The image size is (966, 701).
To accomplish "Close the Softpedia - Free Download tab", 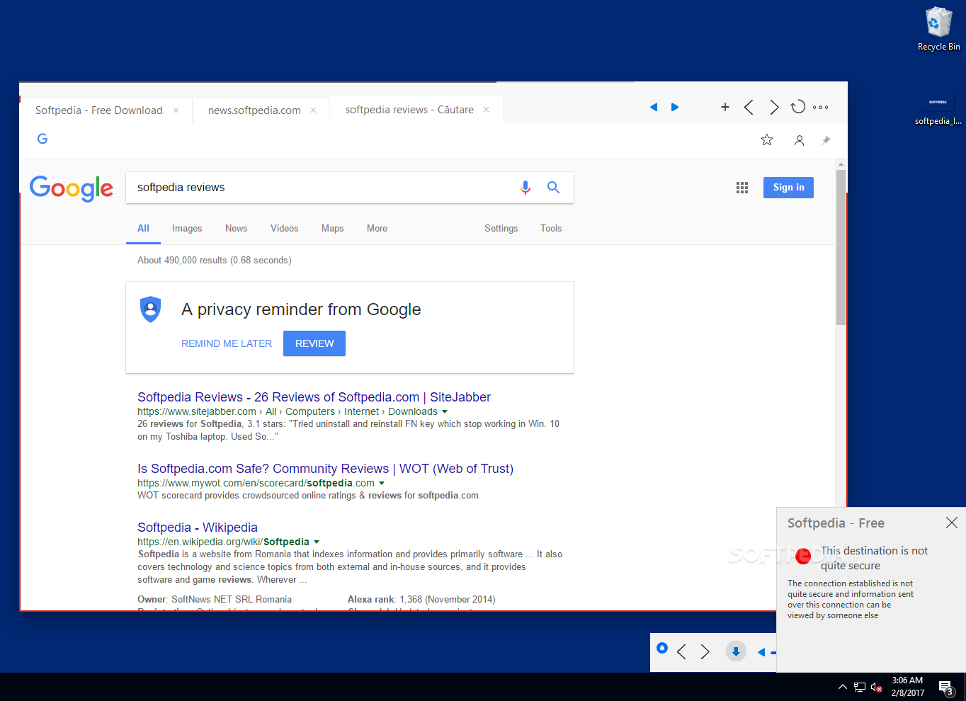I will [176, 110].
